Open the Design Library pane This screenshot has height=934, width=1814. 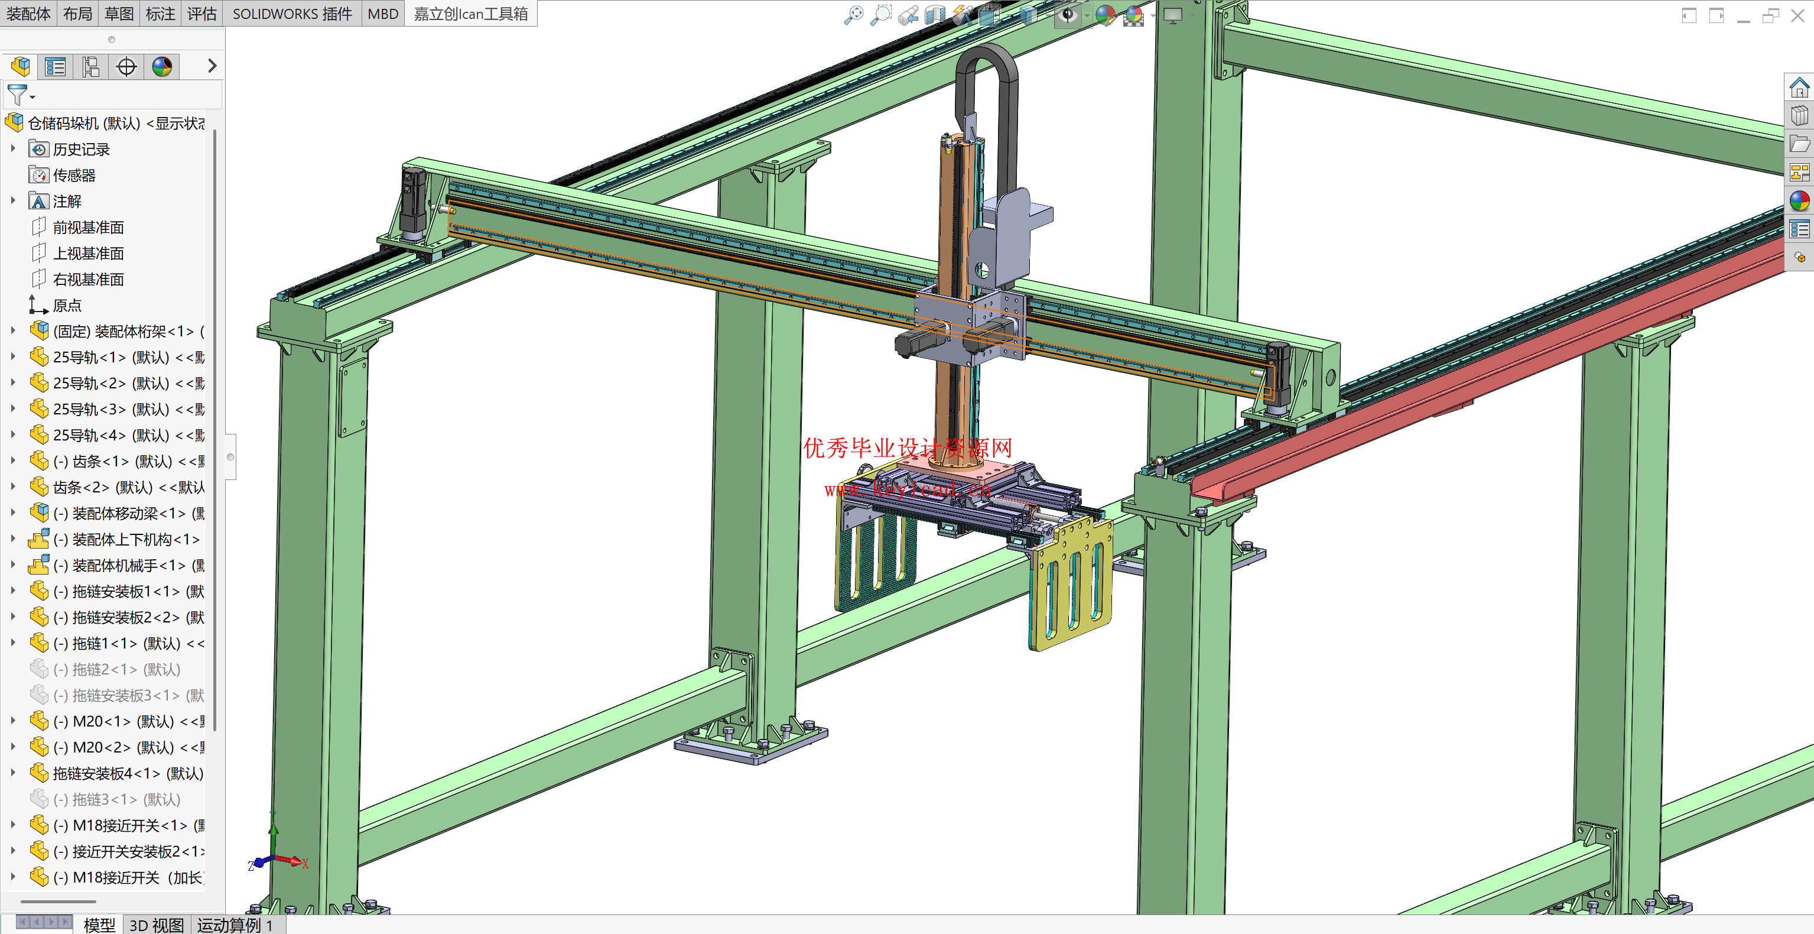coord(1799,115)
